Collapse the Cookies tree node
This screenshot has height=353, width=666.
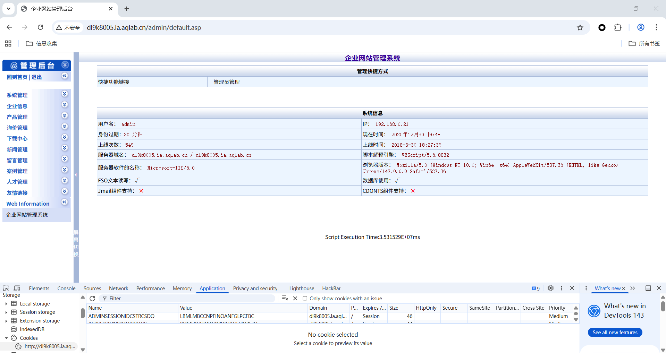pos(6,338)
